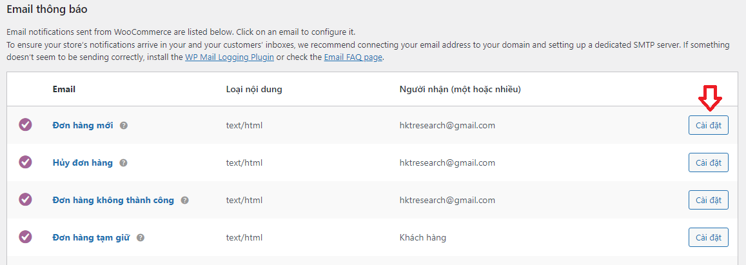746x265 pixels.
Task: Open Đơn hàng tạm giữ email link
Action: (x=91, y=238)
